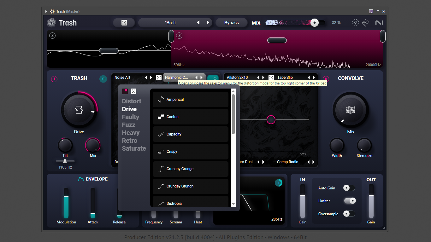The width and height of the screenshot is (431, 242).
Task: Click the randomize dice icon beside preset name
Action: point(124,23)
